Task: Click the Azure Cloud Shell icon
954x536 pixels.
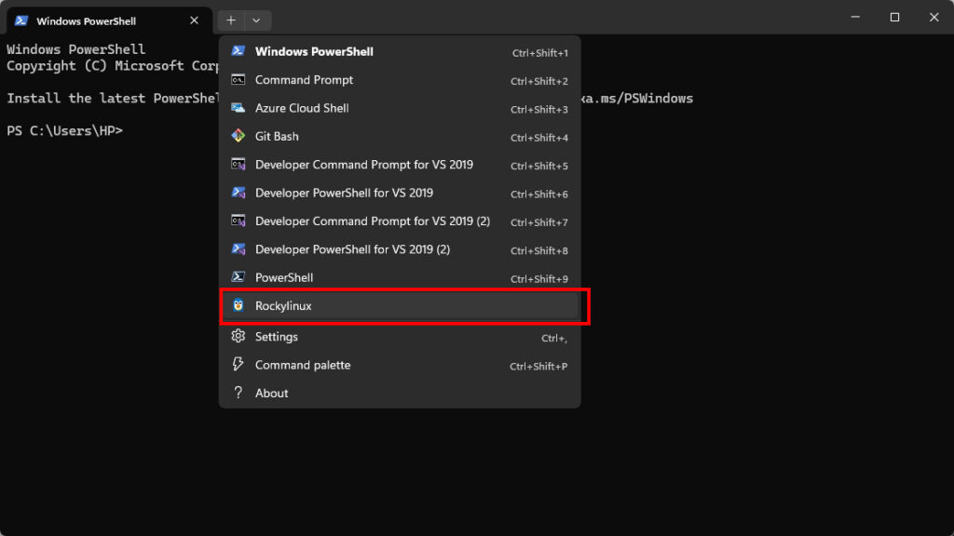Action: [x=238, y=108]
